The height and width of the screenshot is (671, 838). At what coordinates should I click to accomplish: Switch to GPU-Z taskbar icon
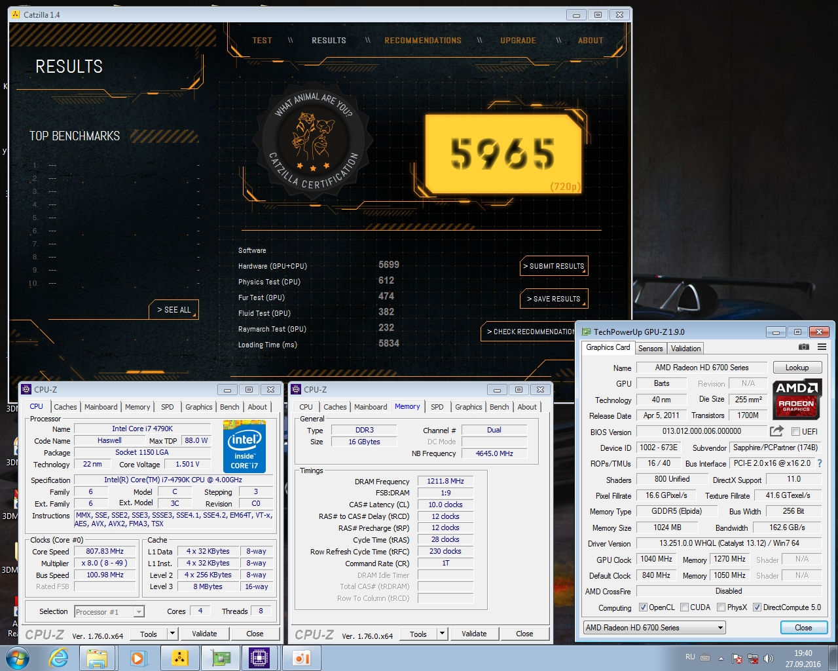[x=219, y=658]
